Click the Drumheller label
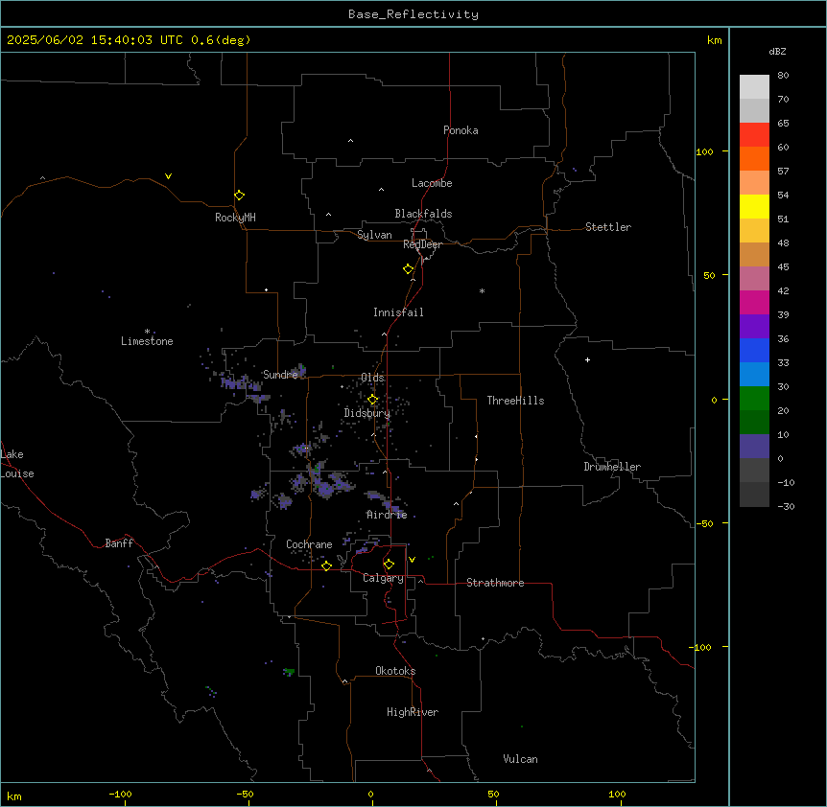The height and width of the screenshot is (807, 827). pyautogui.click(x=612, y=467)
